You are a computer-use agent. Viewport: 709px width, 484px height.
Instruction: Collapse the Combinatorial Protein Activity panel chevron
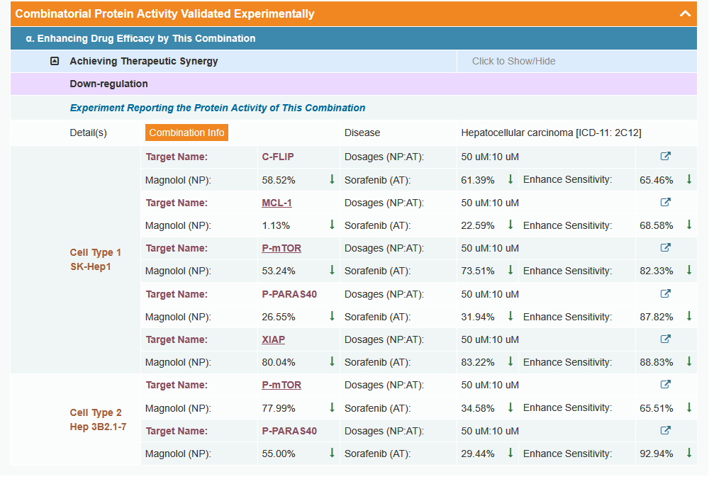pos(684,13)
